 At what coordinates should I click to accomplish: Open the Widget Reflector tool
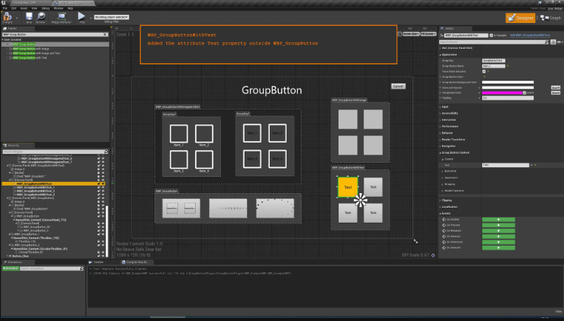pyautogui.click(x=61, y=16)
